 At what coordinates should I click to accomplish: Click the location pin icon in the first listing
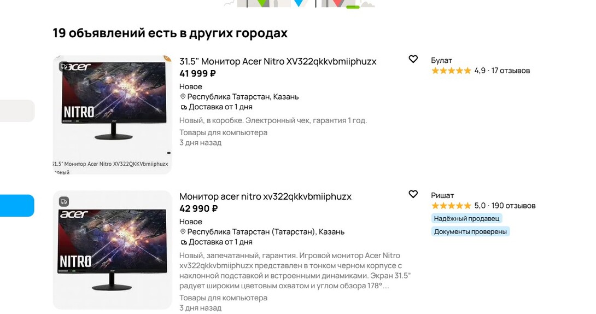pyautogui.click(x=183, y=97)
